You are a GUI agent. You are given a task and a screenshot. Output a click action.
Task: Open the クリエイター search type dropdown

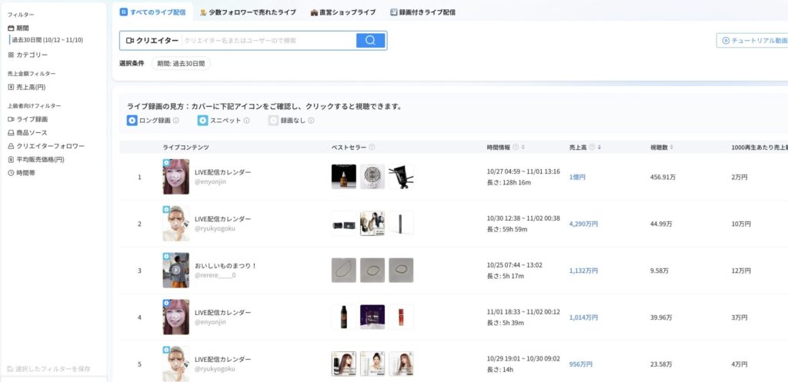(x=152, y=41)
